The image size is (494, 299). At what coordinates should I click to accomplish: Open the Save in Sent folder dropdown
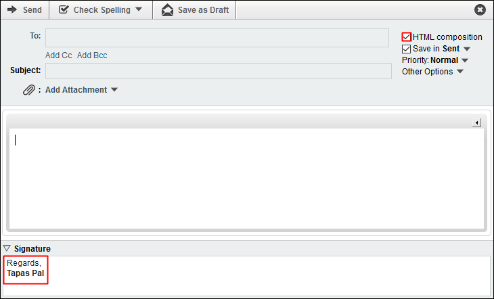tap(467, 49)
